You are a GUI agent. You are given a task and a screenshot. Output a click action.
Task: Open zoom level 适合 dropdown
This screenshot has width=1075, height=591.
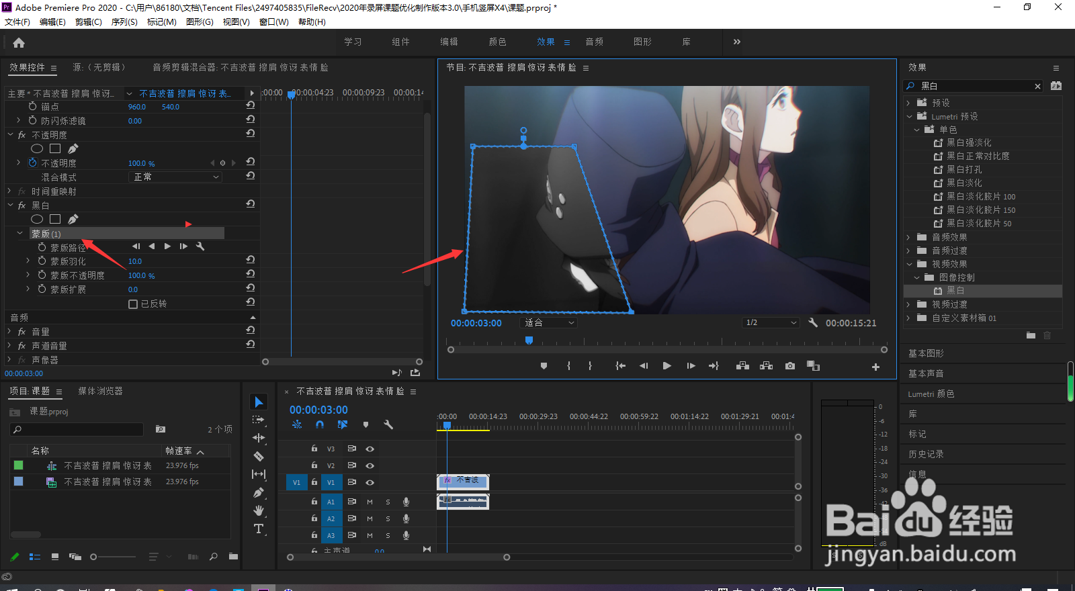coord(549,323)
